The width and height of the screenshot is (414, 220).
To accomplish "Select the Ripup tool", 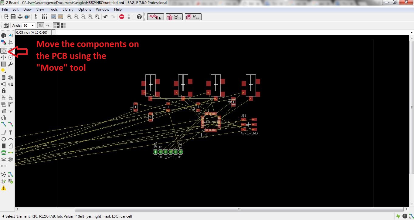I will 11,124.
